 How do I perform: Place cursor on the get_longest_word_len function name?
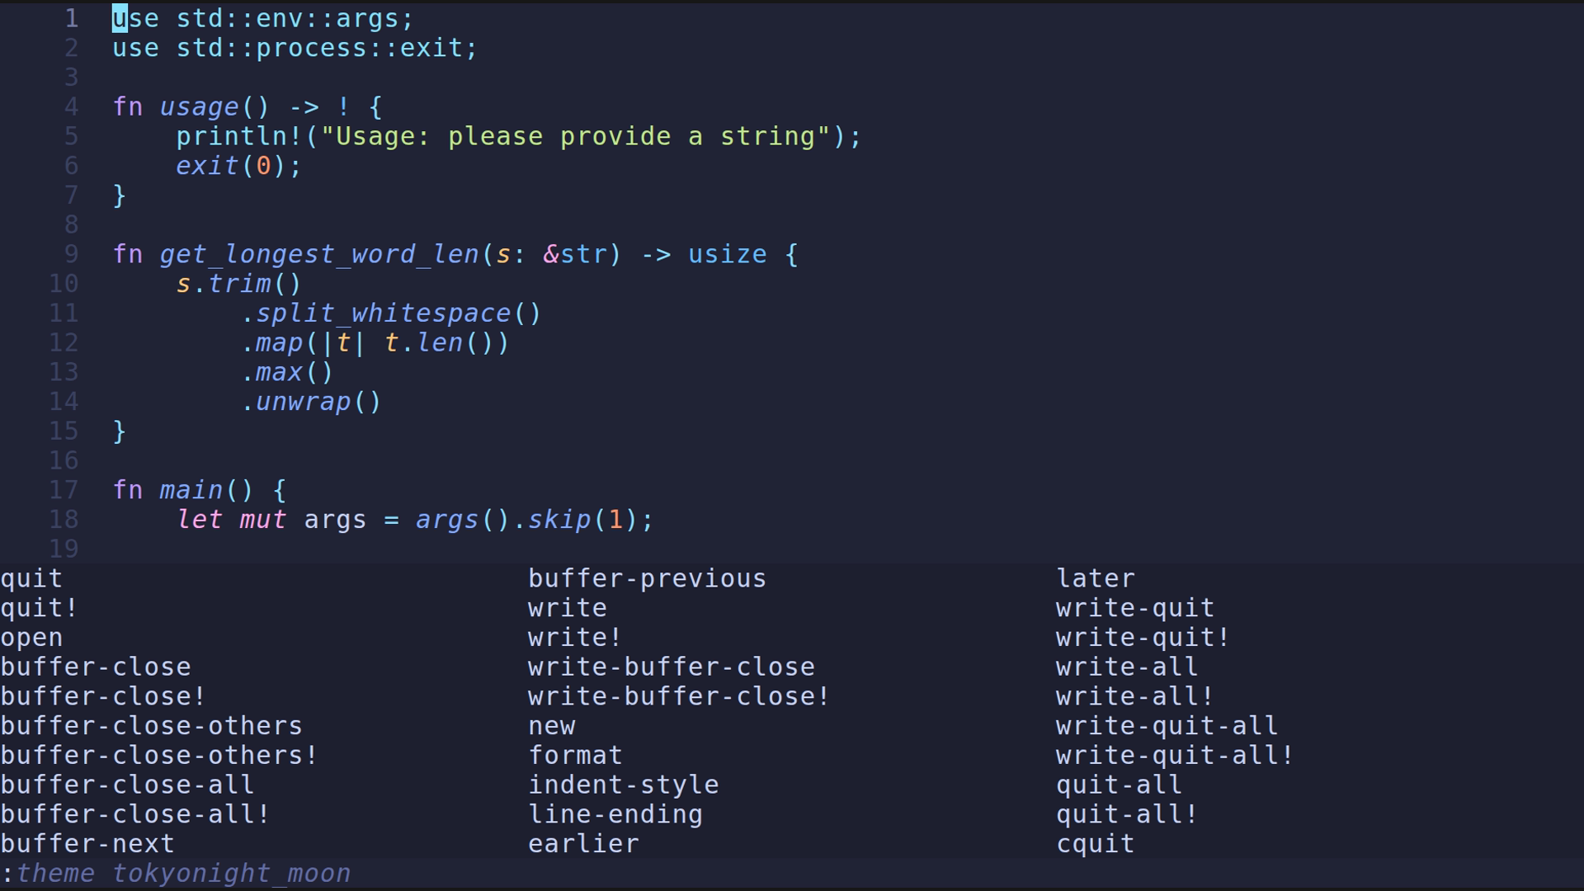[x=319, y=254]
